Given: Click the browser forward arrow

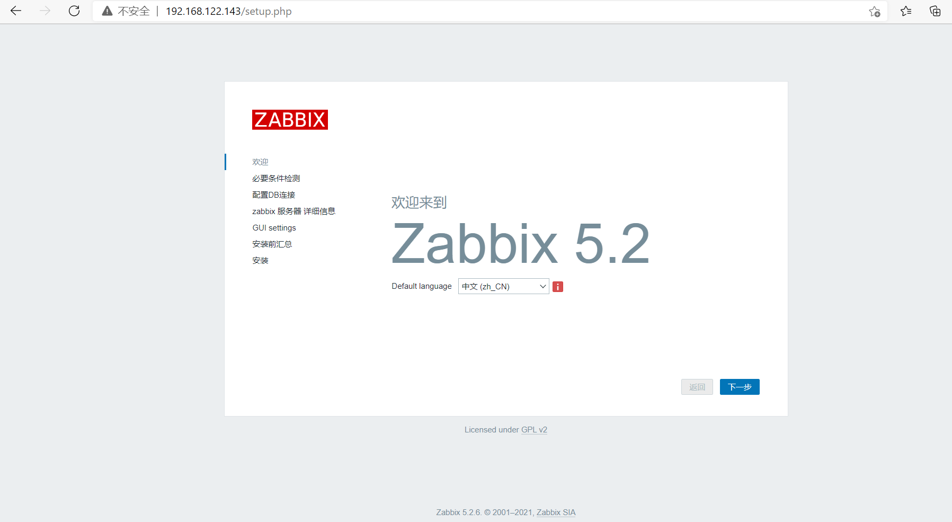Looking at the screenshot, I should tap(45, 11).
